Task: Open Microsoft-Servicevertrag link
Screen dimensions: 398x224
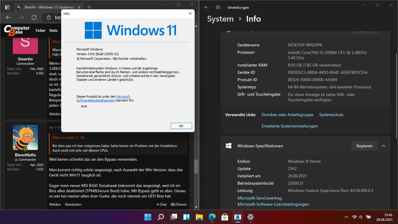Action: (x=260, y=198)
